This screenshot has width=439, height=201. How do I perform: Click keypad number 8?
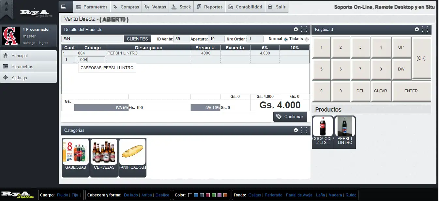tap(381, 69)
